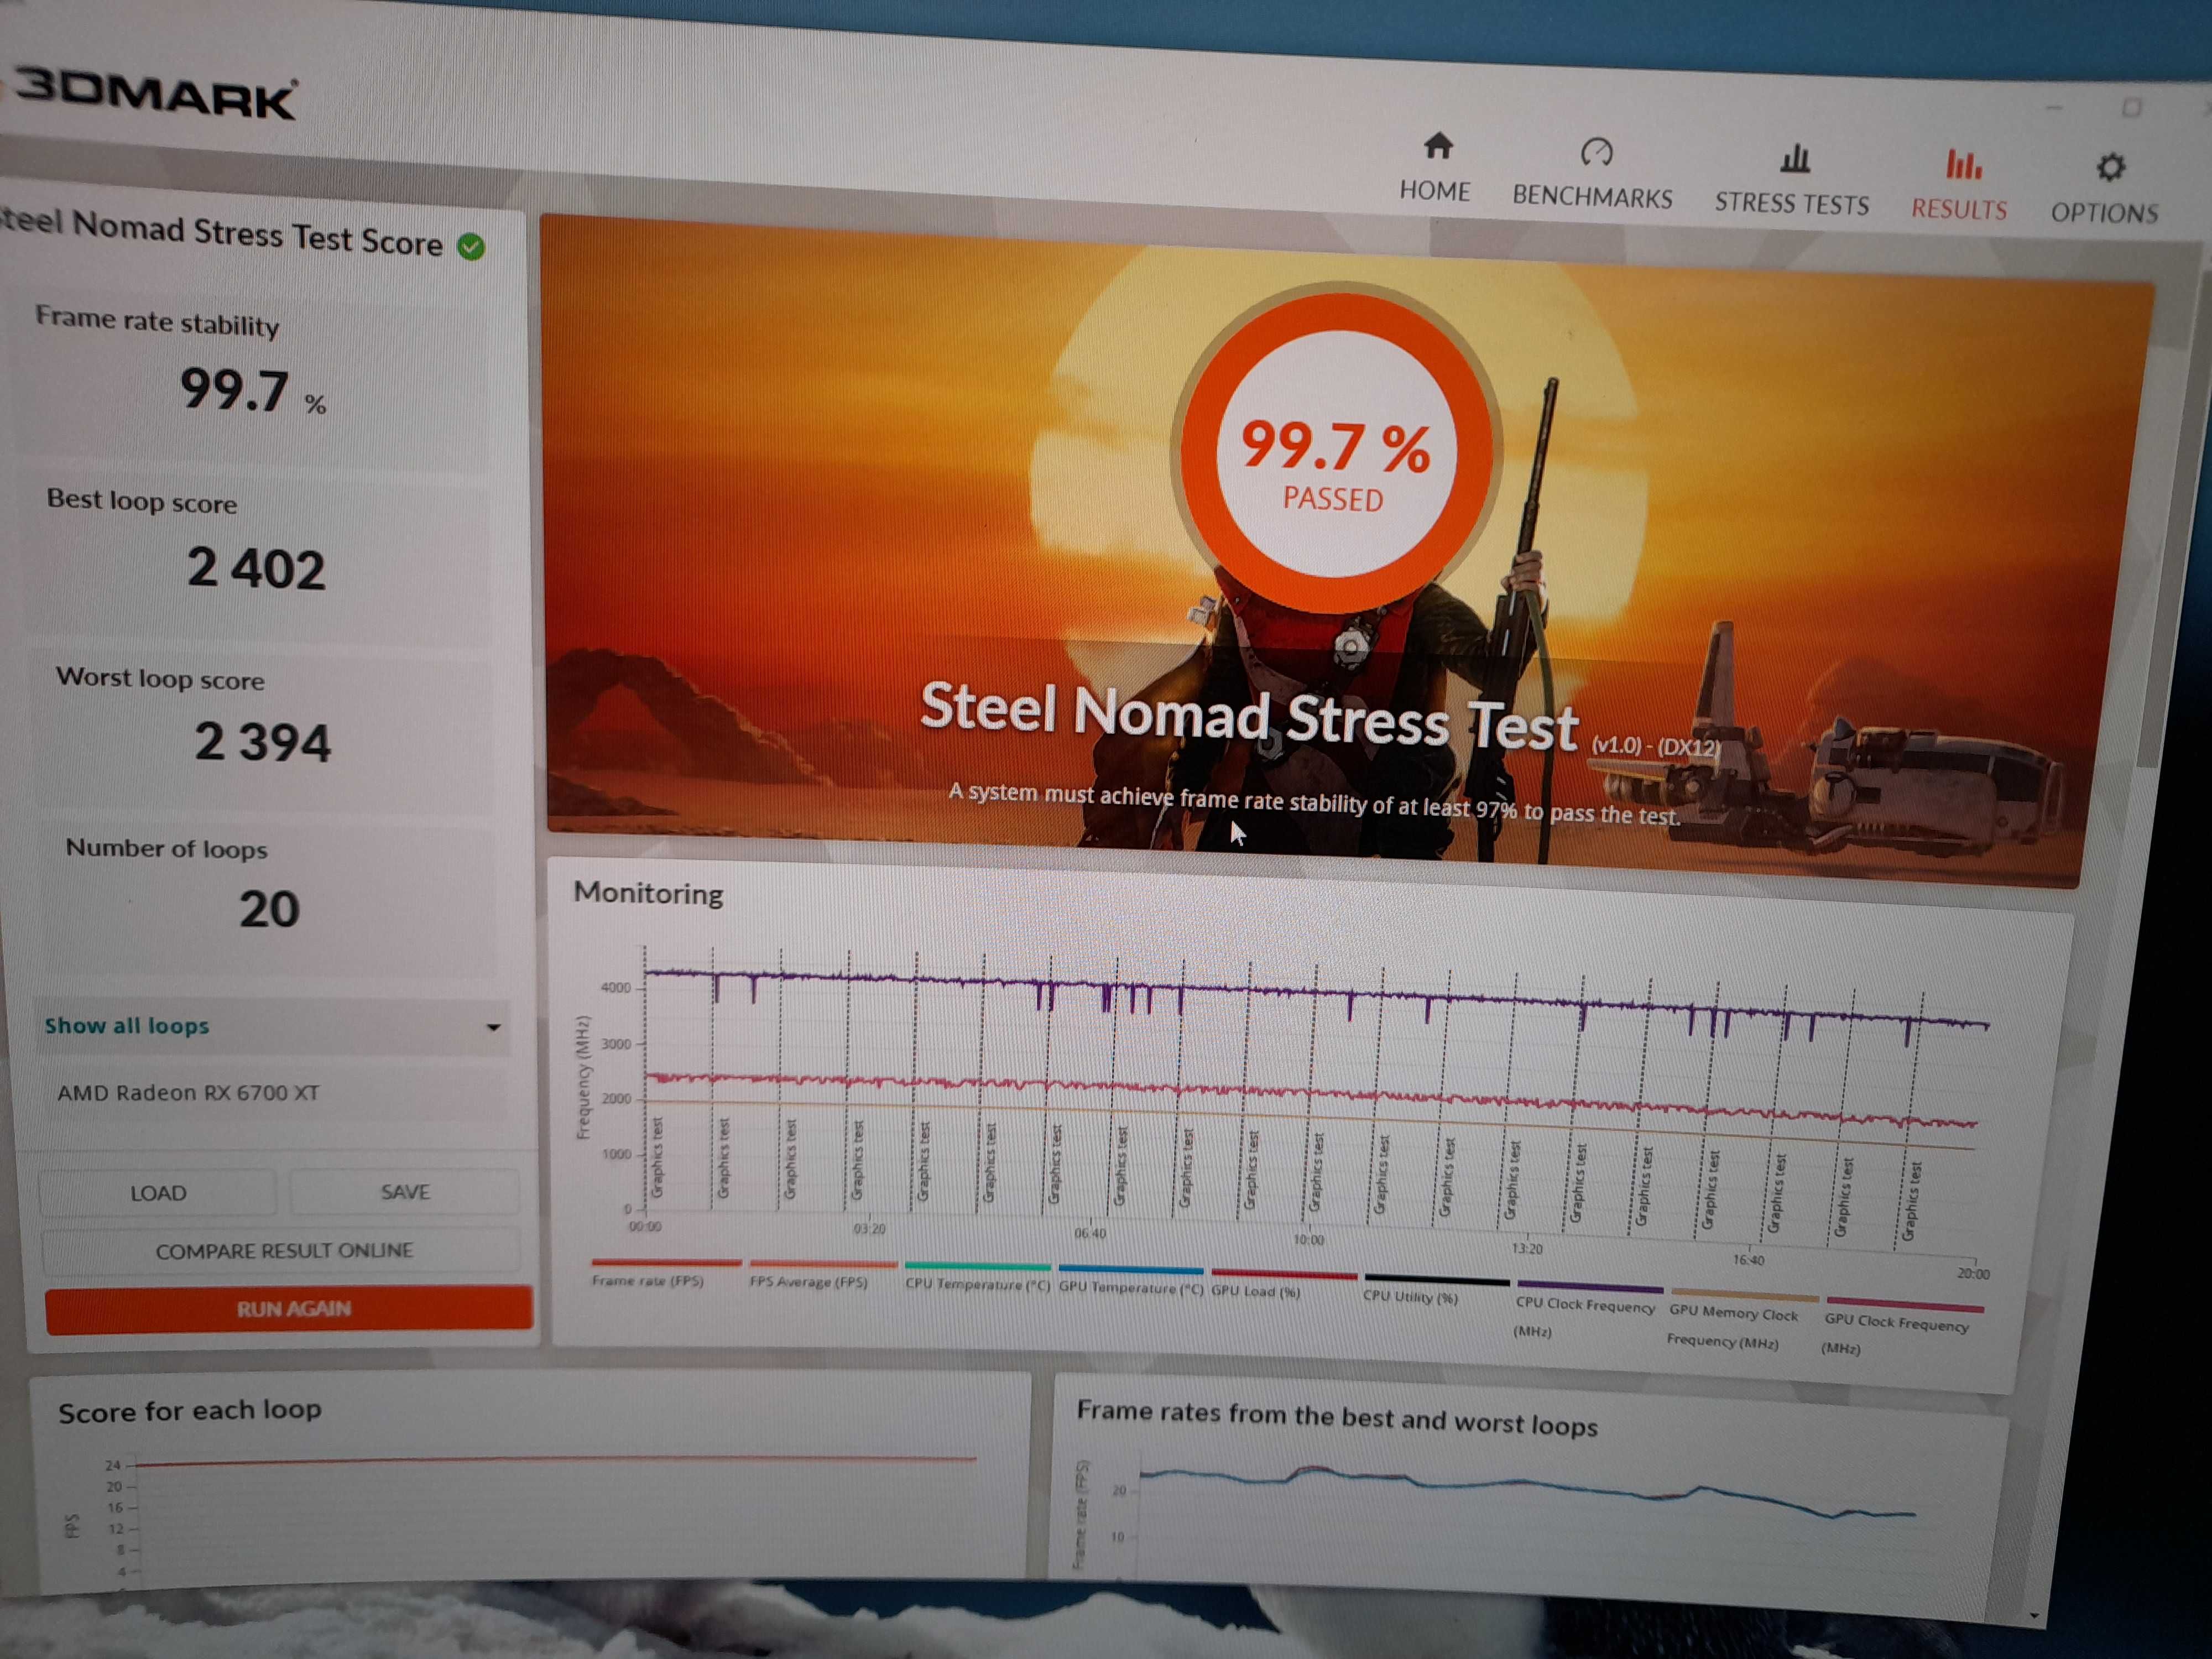Viewport: 2212px width, 1659px height.
Task: Click the 03:20 time marker on chart
Action: [869, 1228]
